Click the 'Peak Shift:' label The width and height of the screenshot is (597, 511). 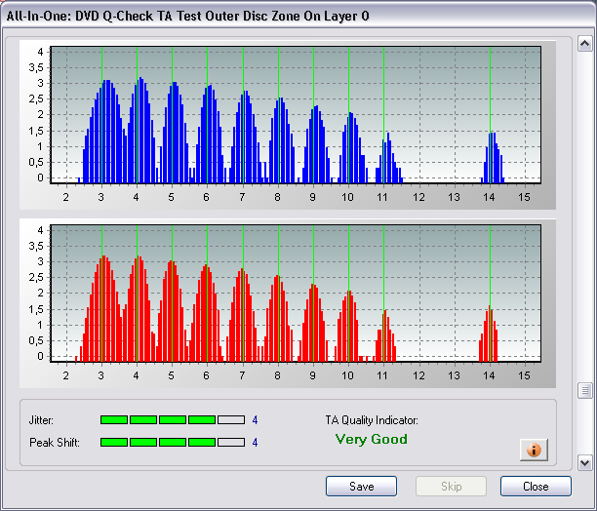[x=55, y=443]
